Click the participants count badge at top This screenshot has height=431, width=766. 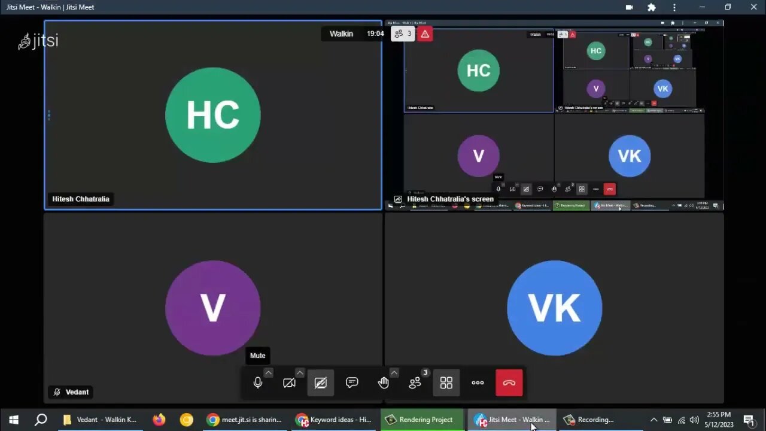pos(403,34)
